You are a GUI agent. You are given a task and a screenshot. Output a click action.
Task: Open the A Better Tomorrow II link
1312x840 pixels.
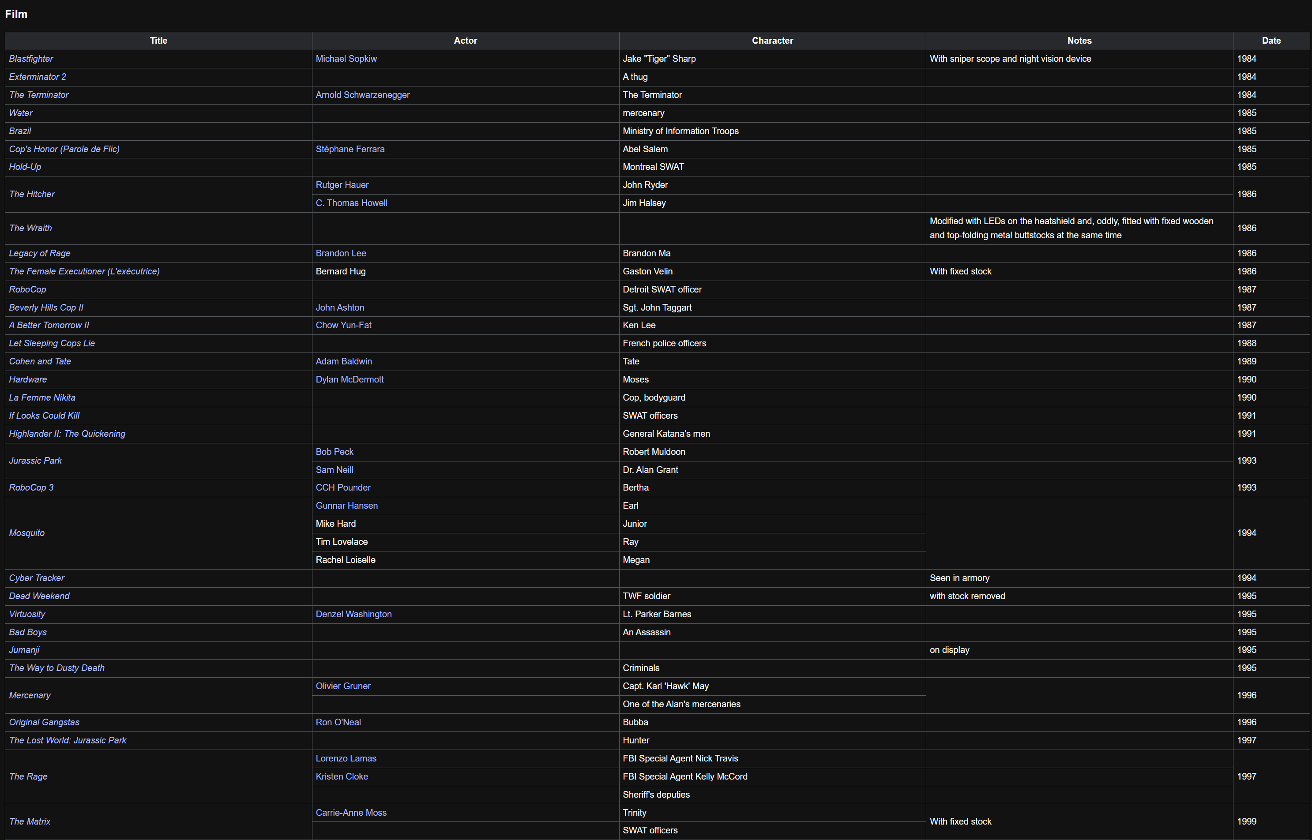click(49, 325)
